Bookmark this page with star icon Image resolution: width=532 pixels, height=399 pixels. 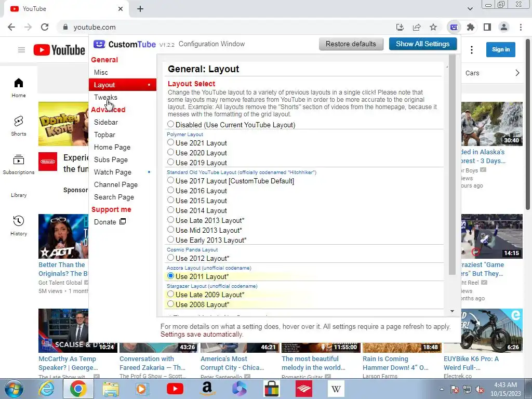(x=433, y=27)
